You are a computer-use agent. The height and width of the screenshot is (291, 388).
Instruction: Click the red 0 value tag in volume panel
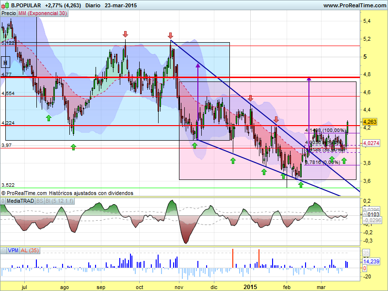point(365,268)
